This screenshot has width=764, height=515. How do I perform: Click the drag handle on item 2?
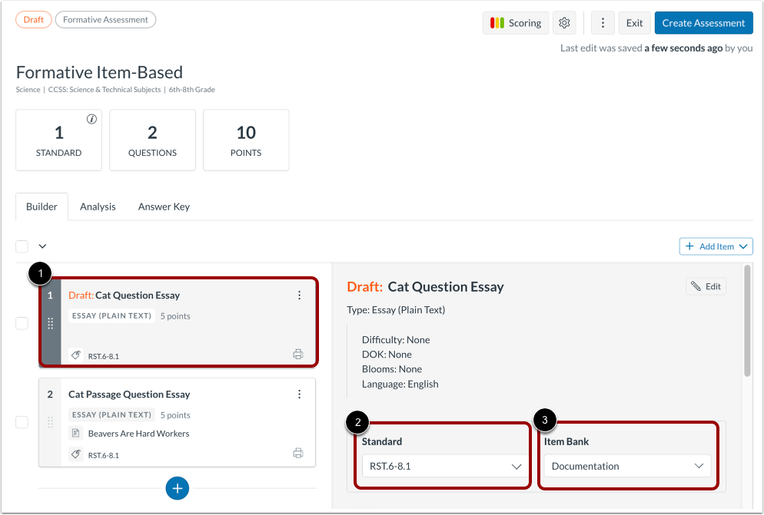[x=50, y=422]
